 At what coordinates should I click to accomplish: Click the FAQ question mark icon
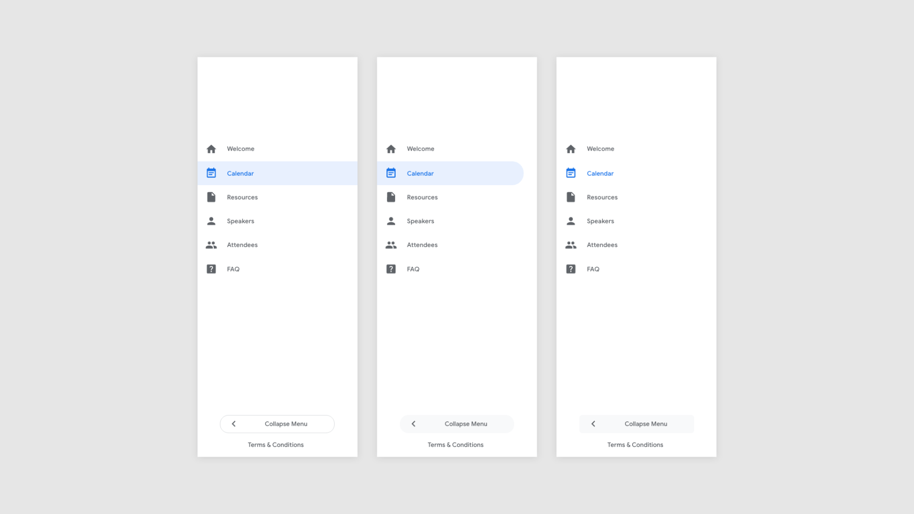click(211, 269)
